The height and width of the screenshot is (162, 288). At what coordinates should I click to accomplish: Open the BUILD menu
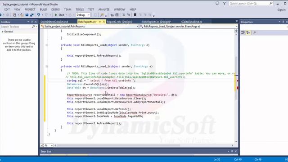[43, 9]
